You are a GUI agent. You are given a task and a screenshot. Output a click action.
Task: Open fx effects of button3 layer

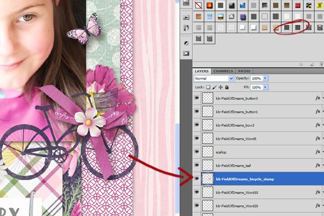318,98
